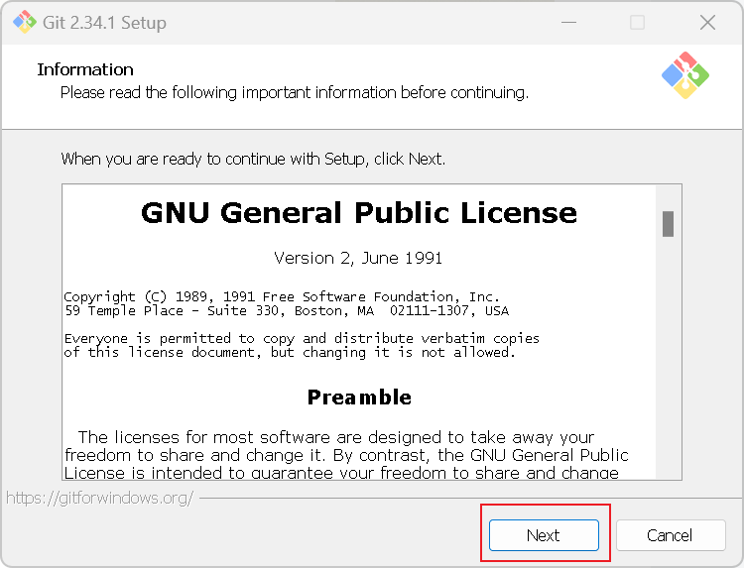Cancel the Git setup
The image size is (744, 568).
[671, 535]
